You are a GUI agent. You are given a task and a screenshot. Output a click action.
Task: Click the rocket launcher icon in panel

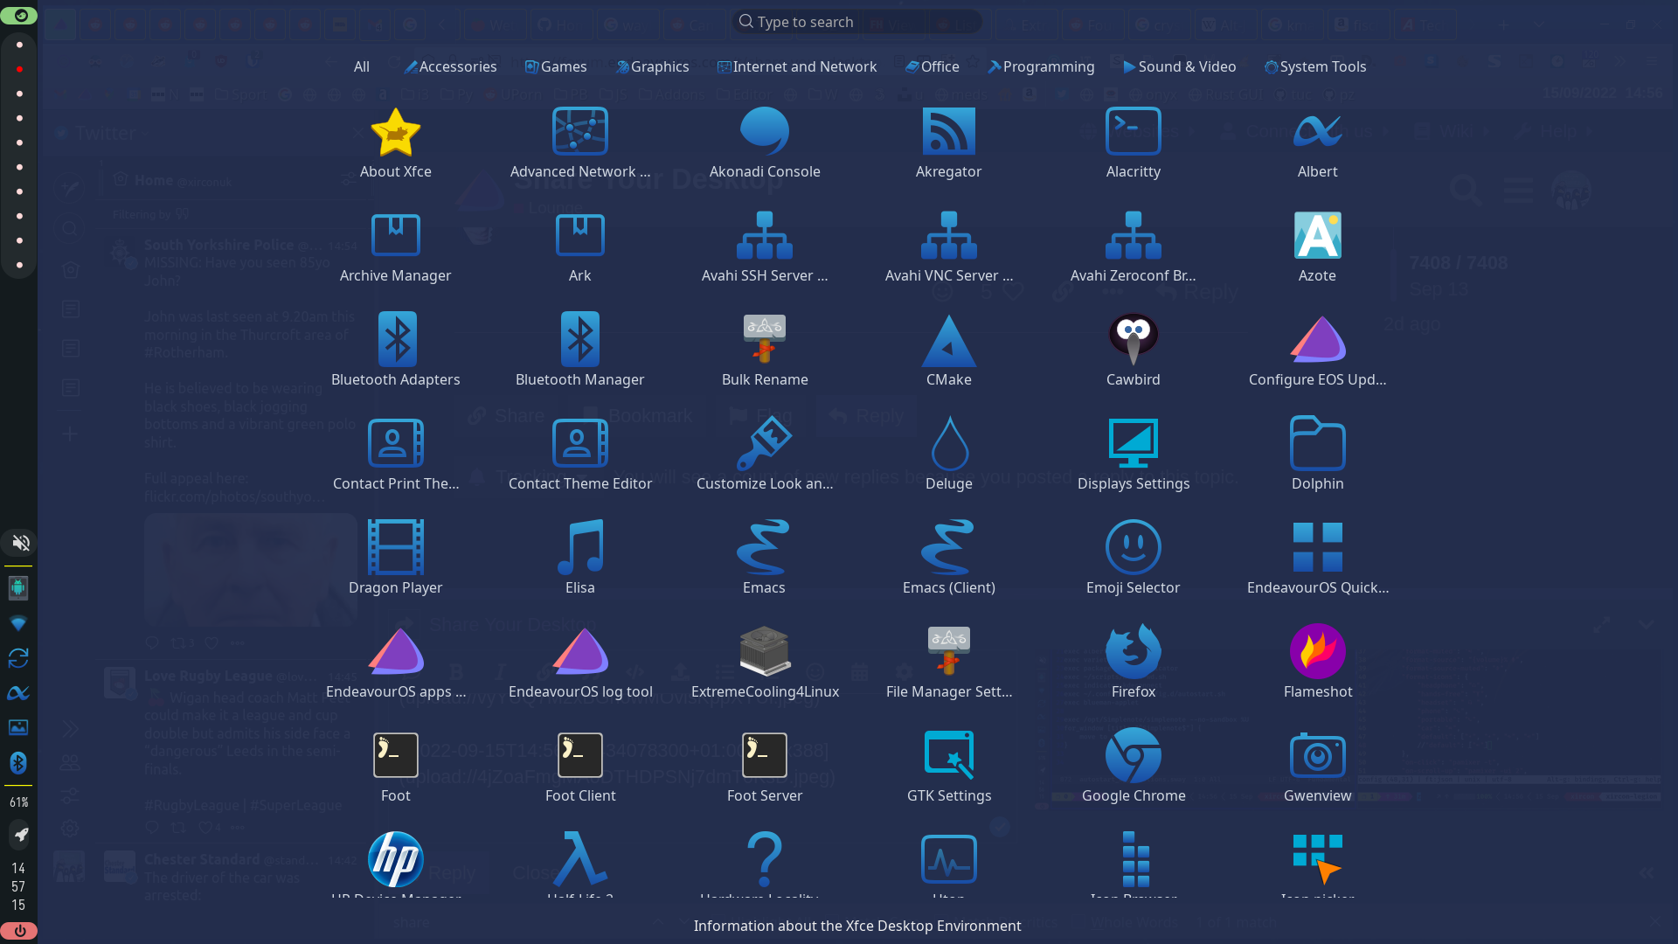pos(20,834)
